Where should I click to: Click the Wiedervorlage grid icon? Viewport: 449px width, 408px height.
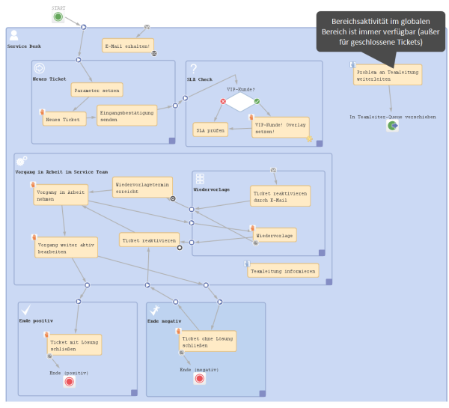[x=200, y=179]
